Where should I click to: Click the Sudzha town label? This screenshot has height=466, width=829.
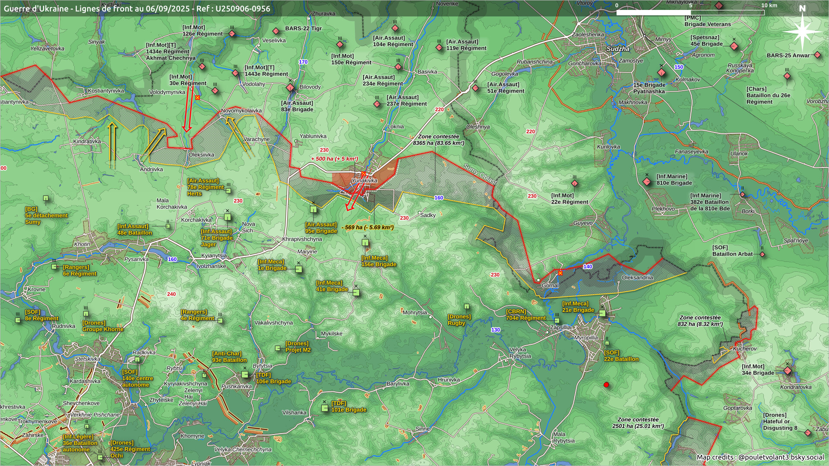point(617,49)
